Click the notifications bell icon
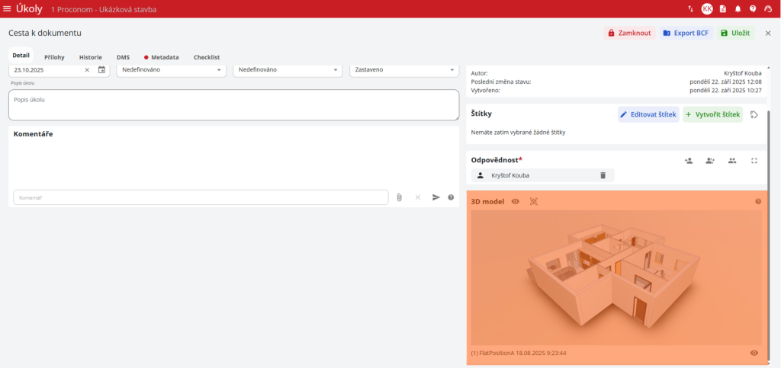The image size is (781, 368). coord(738,9)
